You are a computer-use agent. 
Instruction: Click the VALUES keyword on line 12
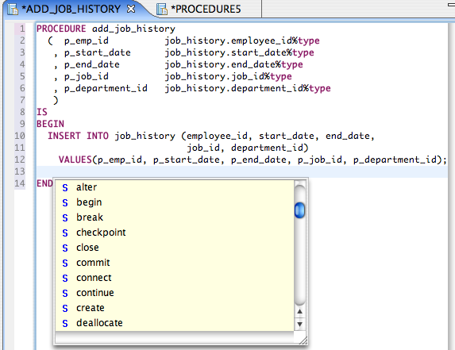coord(75,160)
